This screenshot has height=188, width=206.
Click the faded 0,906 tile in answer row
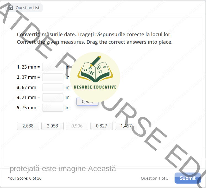(x=77, y=126)
